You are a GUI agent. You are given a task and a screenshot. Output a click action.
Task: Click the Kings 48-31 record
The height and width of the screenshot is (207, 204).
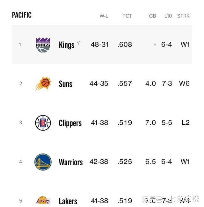pyautogui.click(x=99, y=45)
